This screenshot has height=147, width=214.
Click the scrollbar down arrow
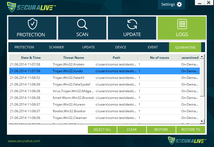point(202,121)
